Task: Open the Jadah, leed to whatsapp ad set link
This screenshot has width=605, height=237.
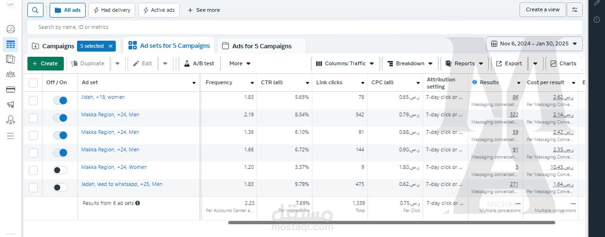Action: pyautogui.click(x=121, y=184)
